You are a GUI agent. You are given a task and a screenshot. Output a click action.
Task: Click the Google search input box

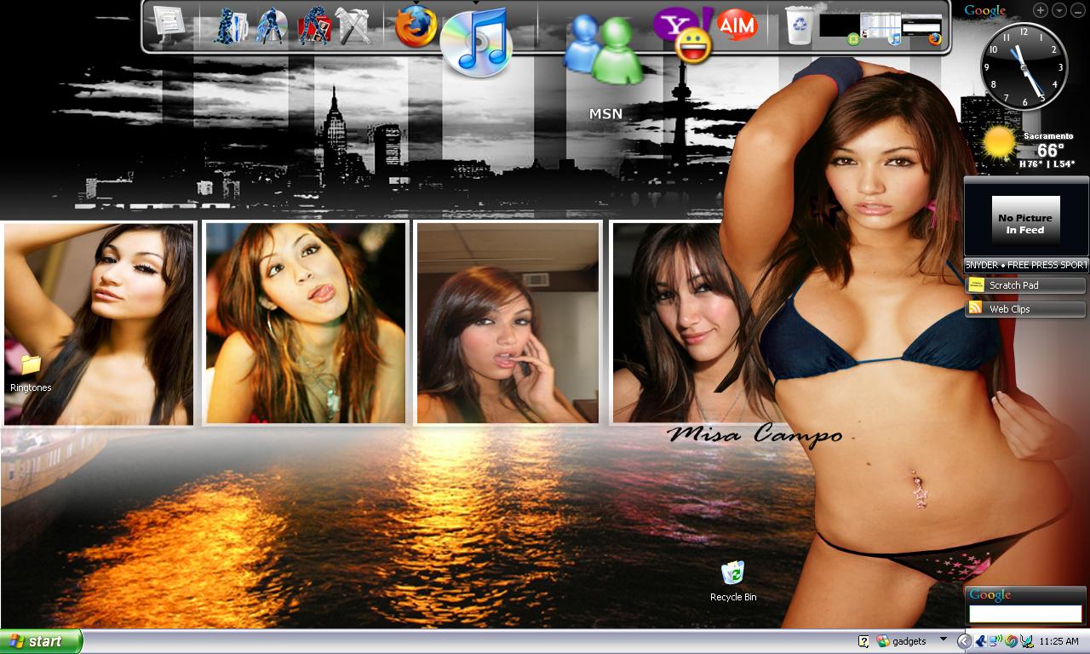click(x=1025, y=613)
